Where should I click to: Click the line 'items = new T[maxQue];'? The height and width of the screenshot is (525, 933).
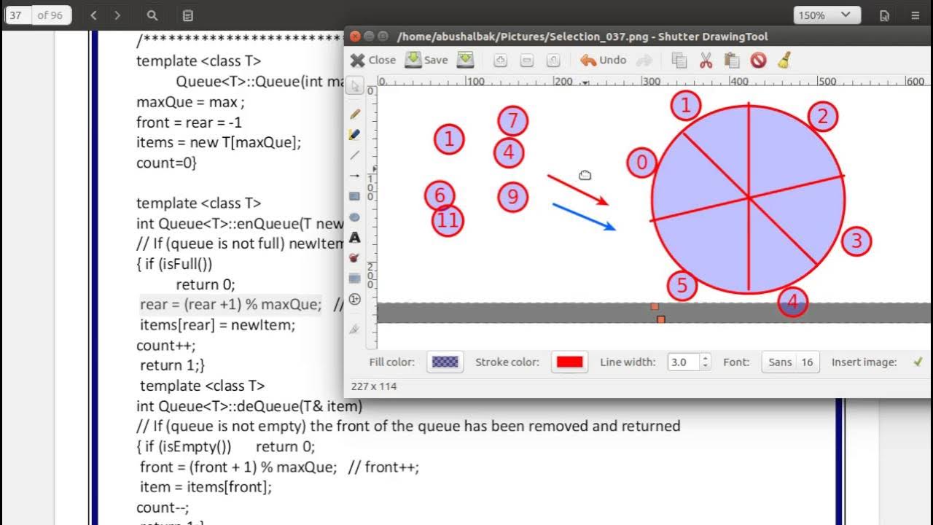219,142
